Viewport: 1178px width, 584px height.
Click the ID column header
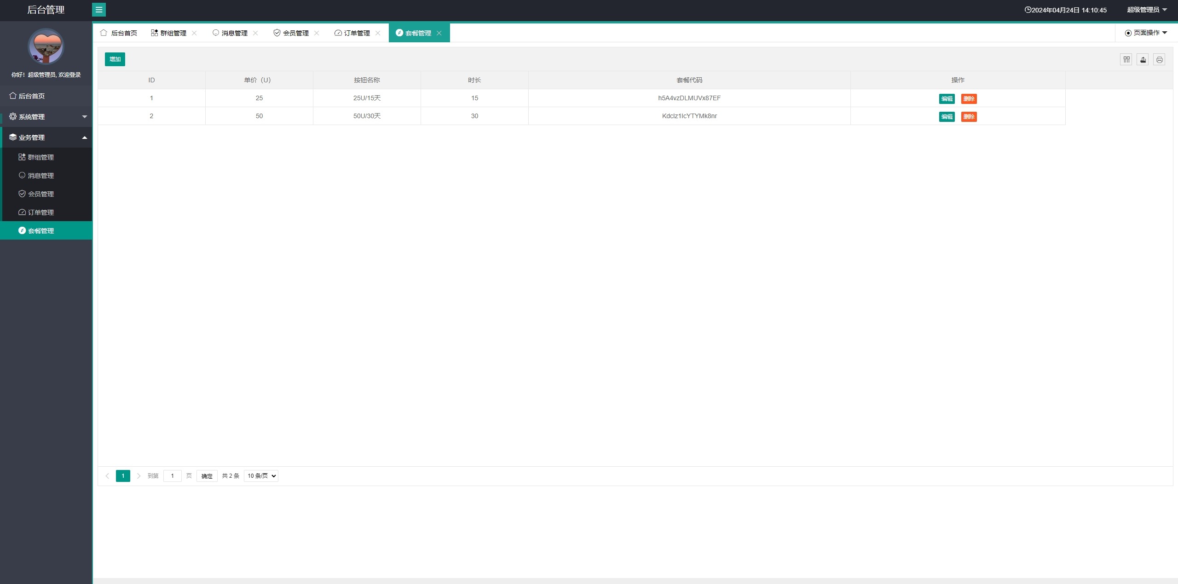[151, 80]
